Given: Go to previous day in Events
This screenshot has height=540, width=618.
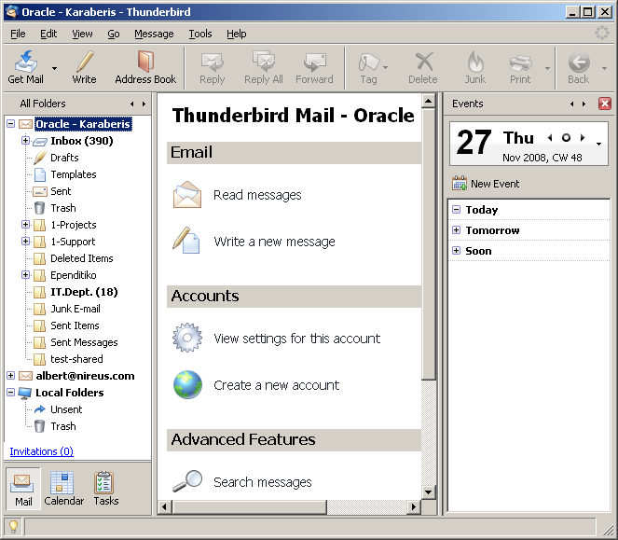Looking at the screenshot, I should (x=550, y=138).
